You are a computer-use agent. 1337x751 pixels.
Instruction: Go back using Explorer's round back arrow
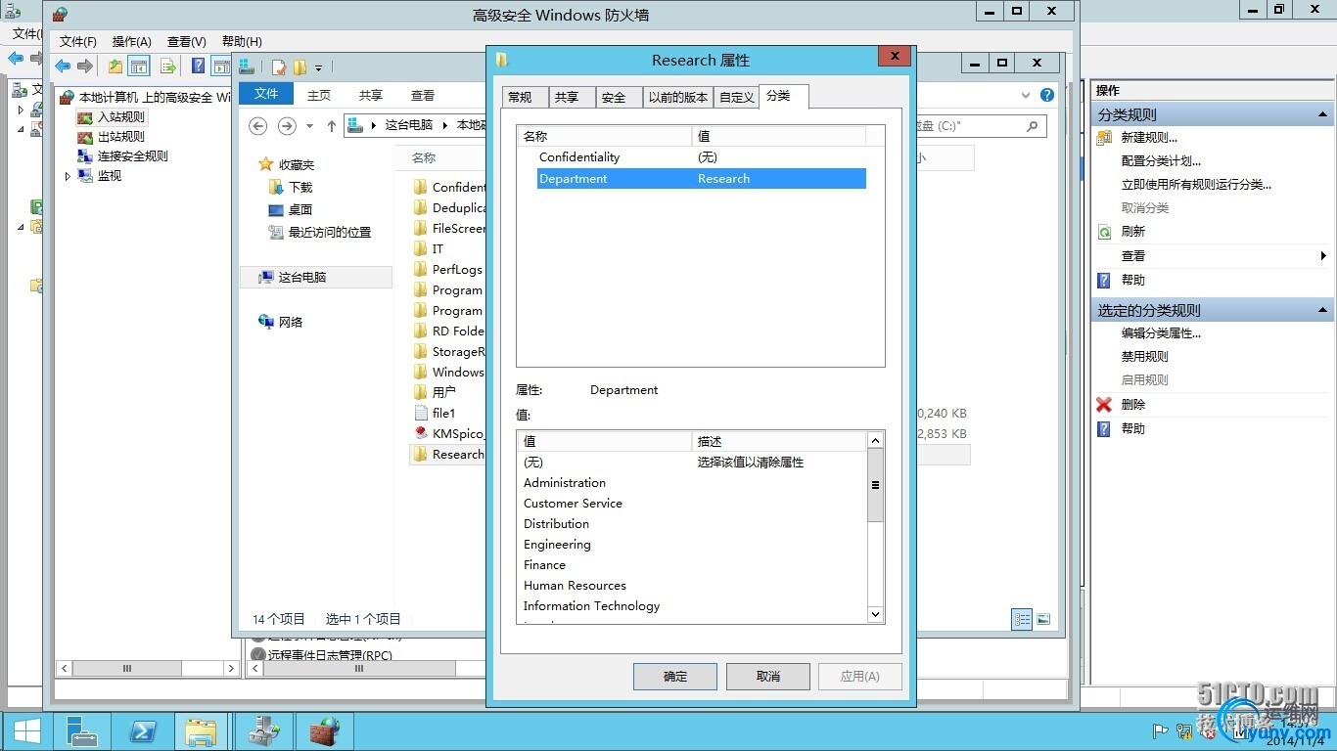(258, 126)
